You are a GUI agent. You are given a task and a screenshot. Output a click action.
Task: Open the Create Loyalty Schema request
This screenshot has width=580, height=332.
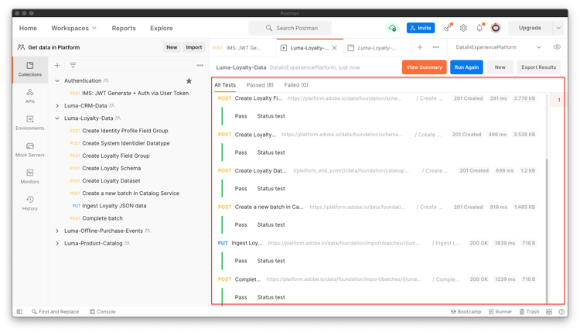coord(111,168)
